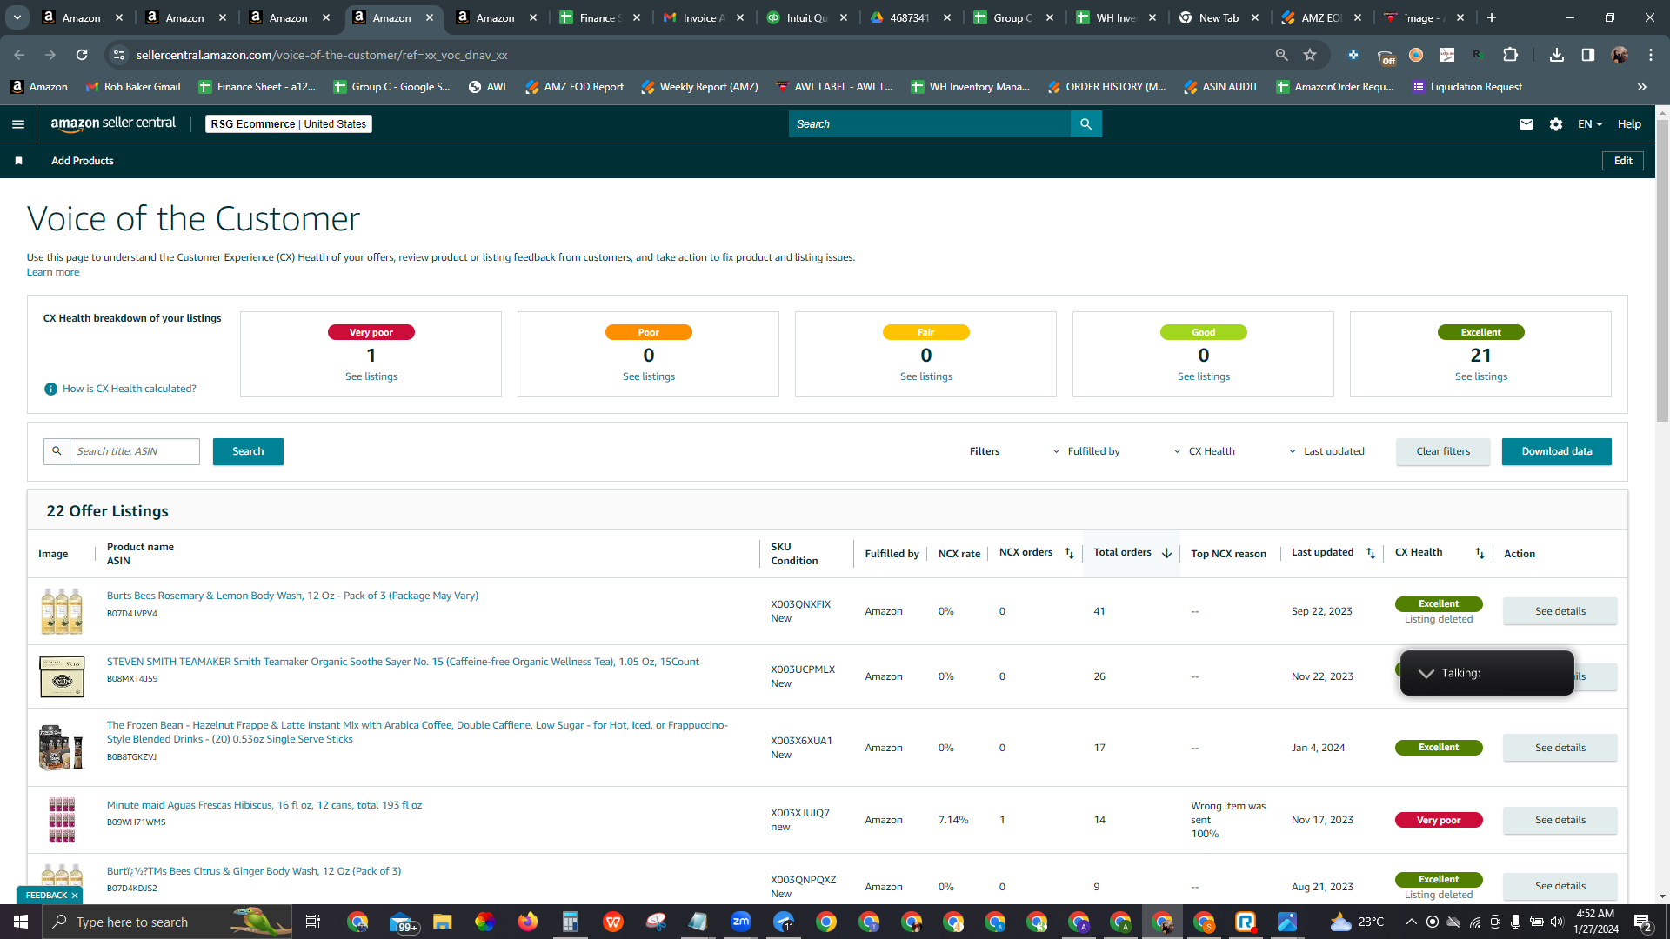Image resolution: width=1670 pixels, height=939 pixels.
Task: Open the settings gear icon
Action: 1556,124
